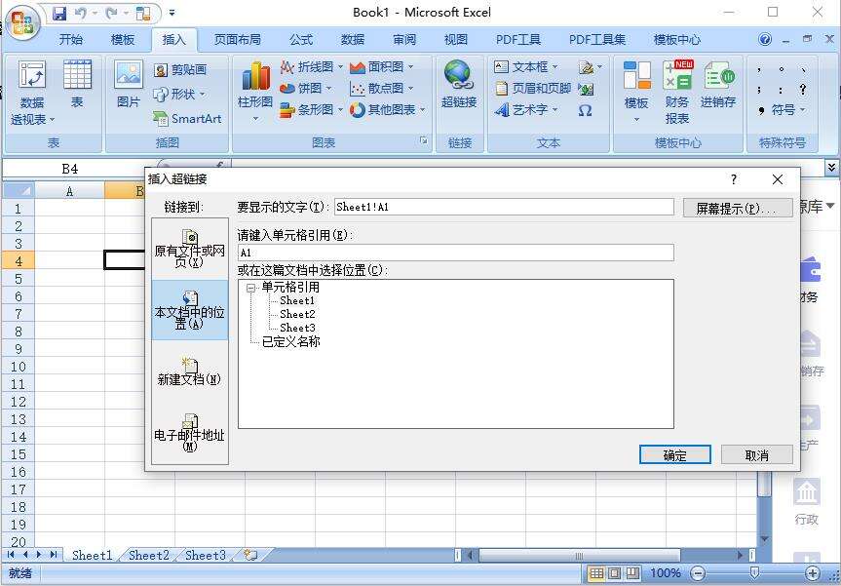Open the Template (模板) dropdown arrow
This screenshot has width=841, height=586.
(x=636, y=119)
